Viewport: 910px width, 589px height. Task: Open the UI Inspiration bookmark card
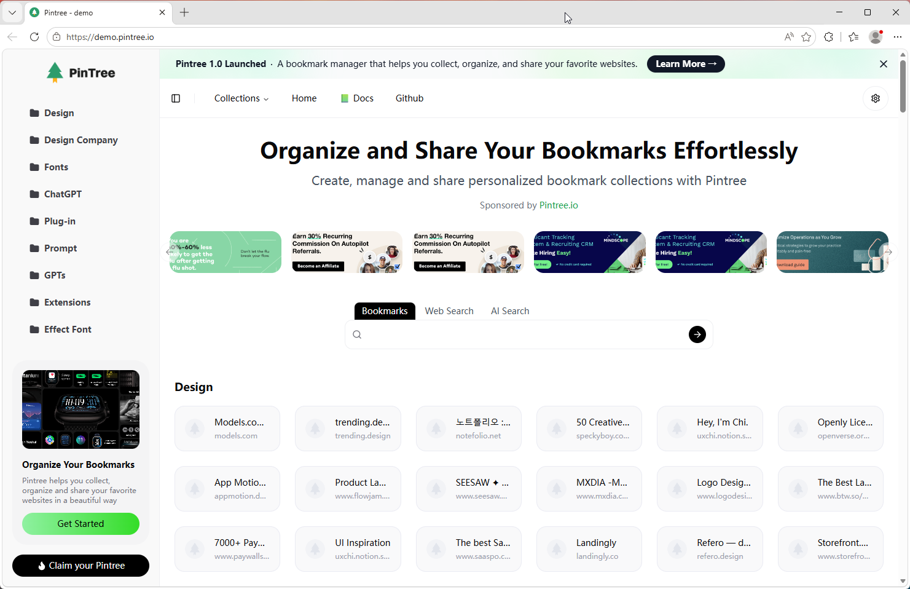[348, 549]
